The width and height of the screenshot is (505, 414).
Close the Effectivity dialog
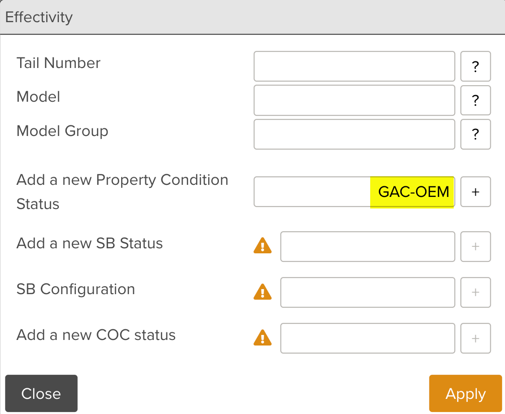coord(41,393)
